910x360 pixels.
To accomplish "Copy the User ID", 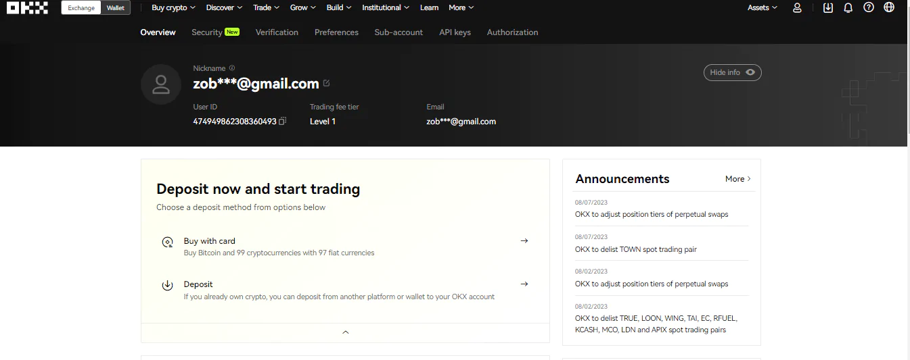I will [283, 122].
